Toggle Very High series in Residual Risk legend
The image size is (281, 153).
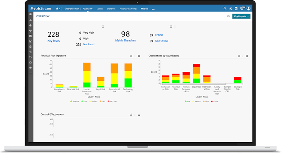[112, 101]
